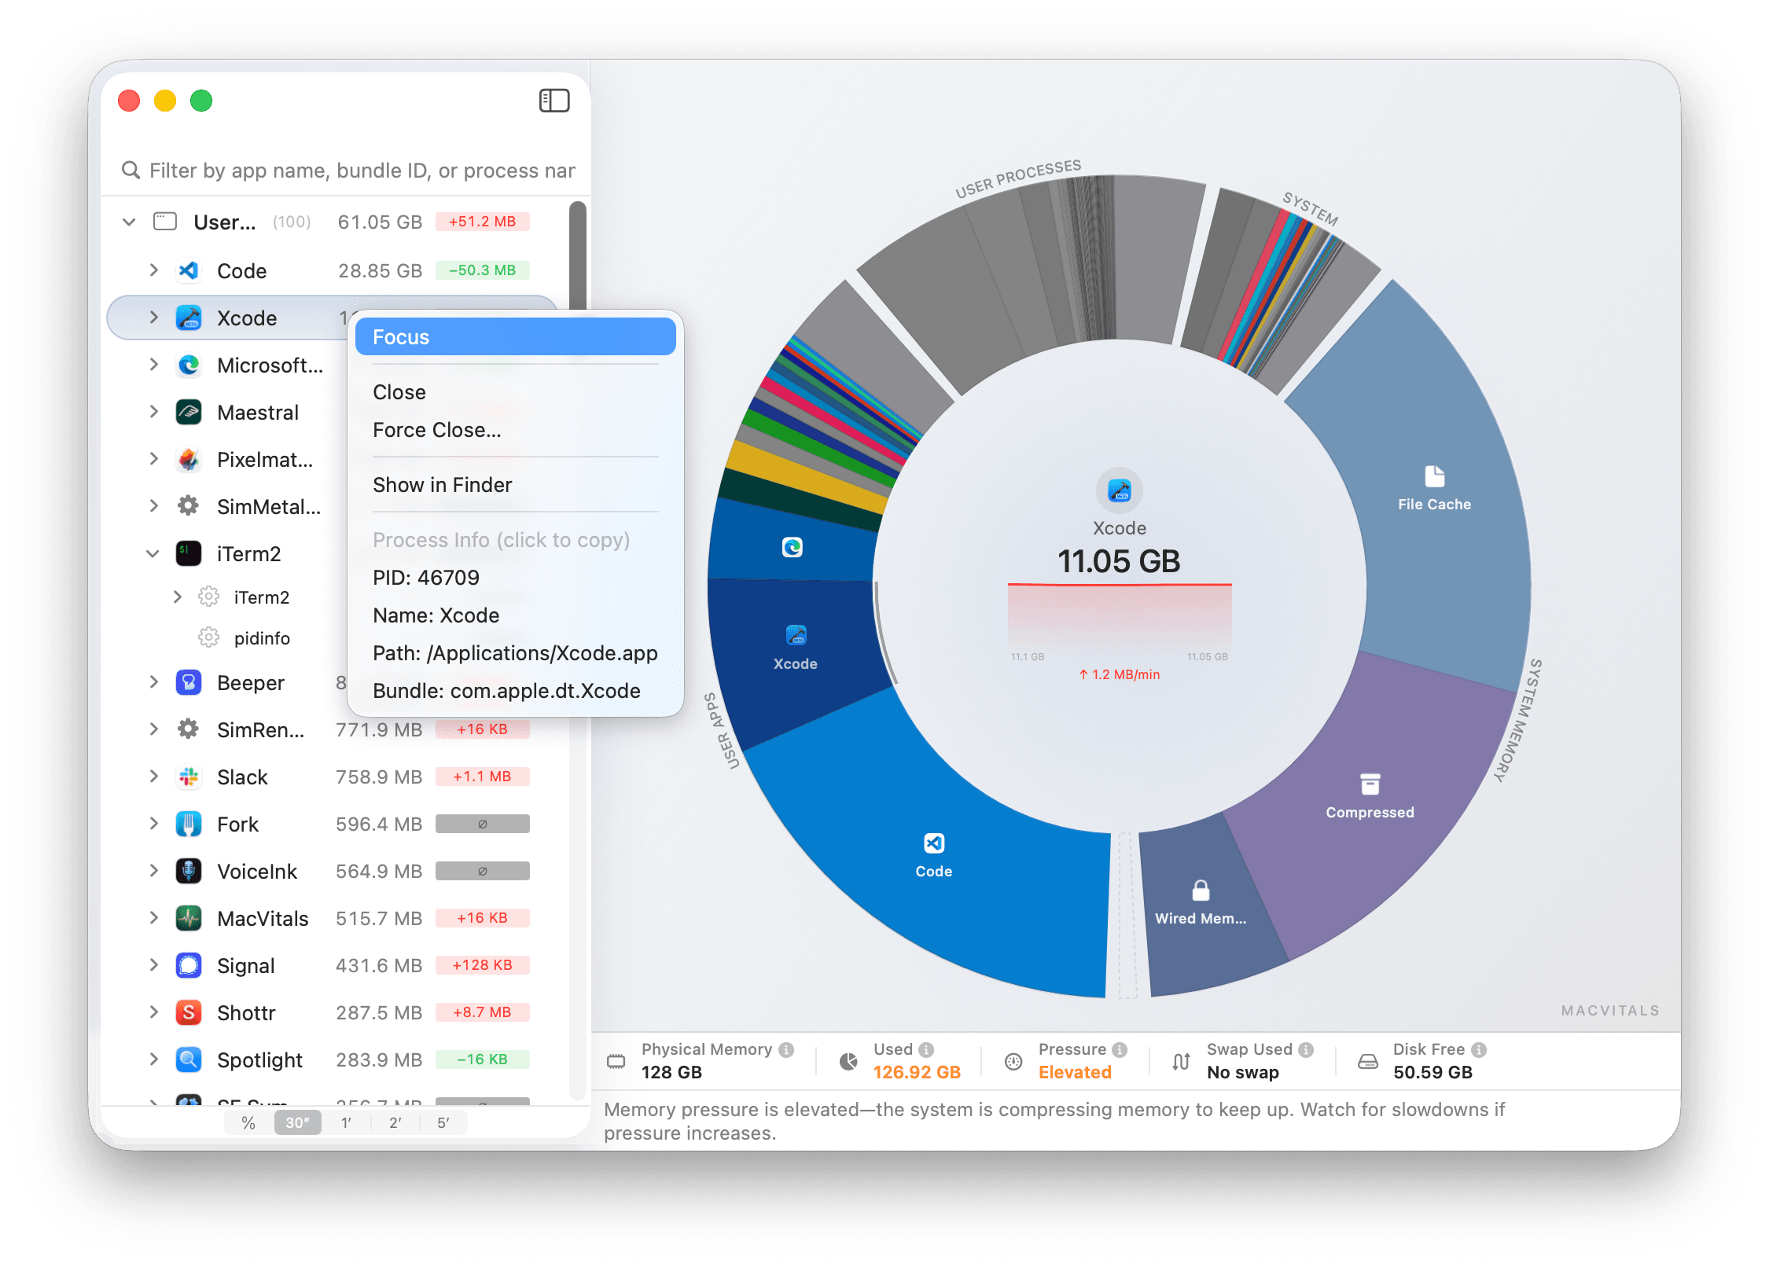Click the Shottr app icon
The width and height of the screenshot is (1769, 1267).
click(189, 1012)
